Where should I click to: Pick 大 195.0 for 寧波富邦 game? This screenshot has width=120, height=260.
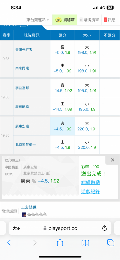pyautogui.click(x=87, y=88)
